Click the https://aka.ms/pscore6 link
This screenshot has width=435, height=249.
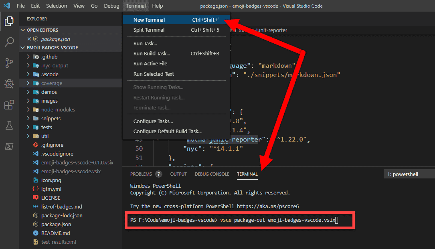click(x=268, y=206)
